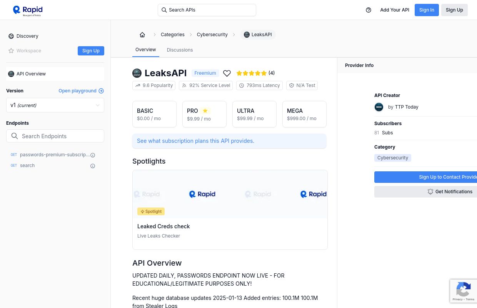Click the Cybersecurity category tag
This screenshot has width=477, height=308.
[393, 158]
